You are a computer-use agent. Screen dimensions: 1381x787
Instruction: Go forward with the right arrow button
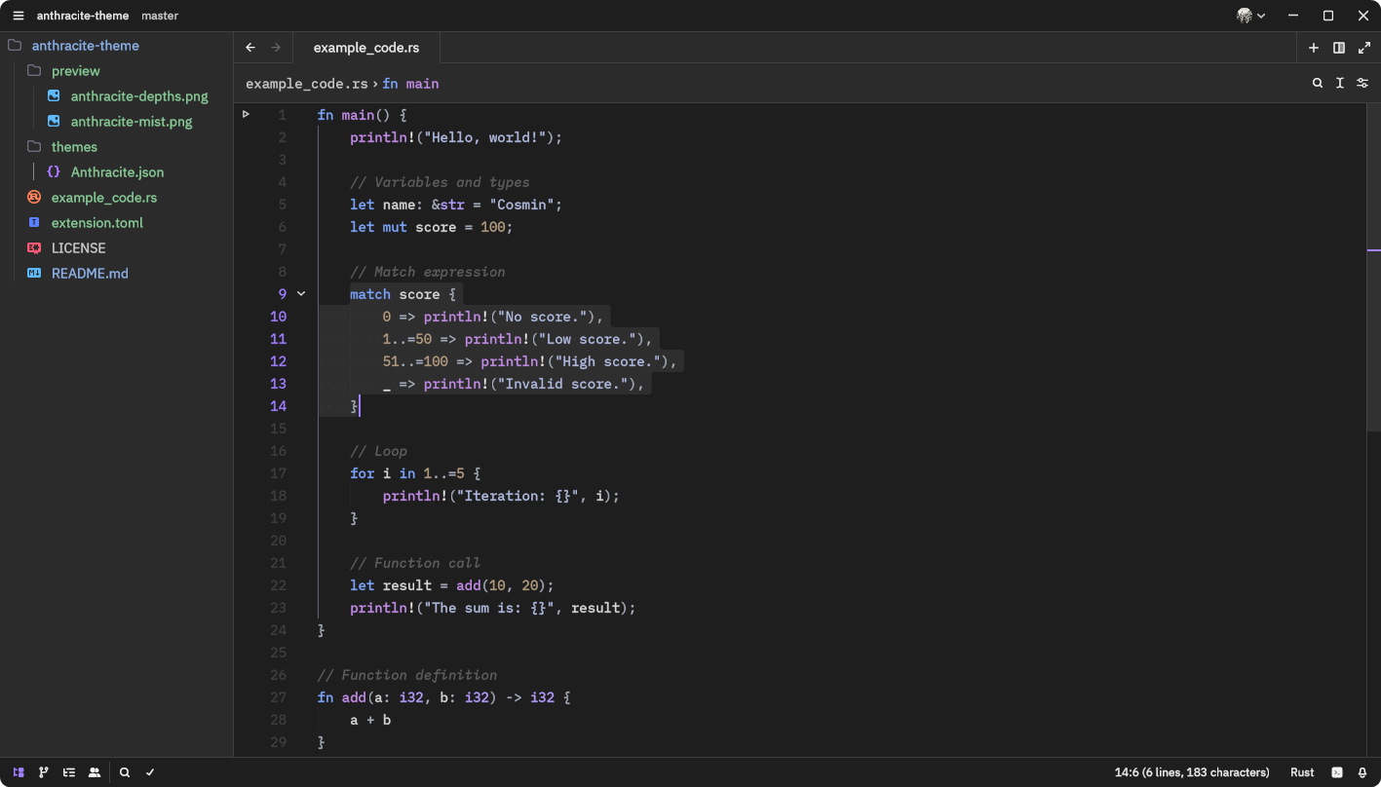click(276, 48)
